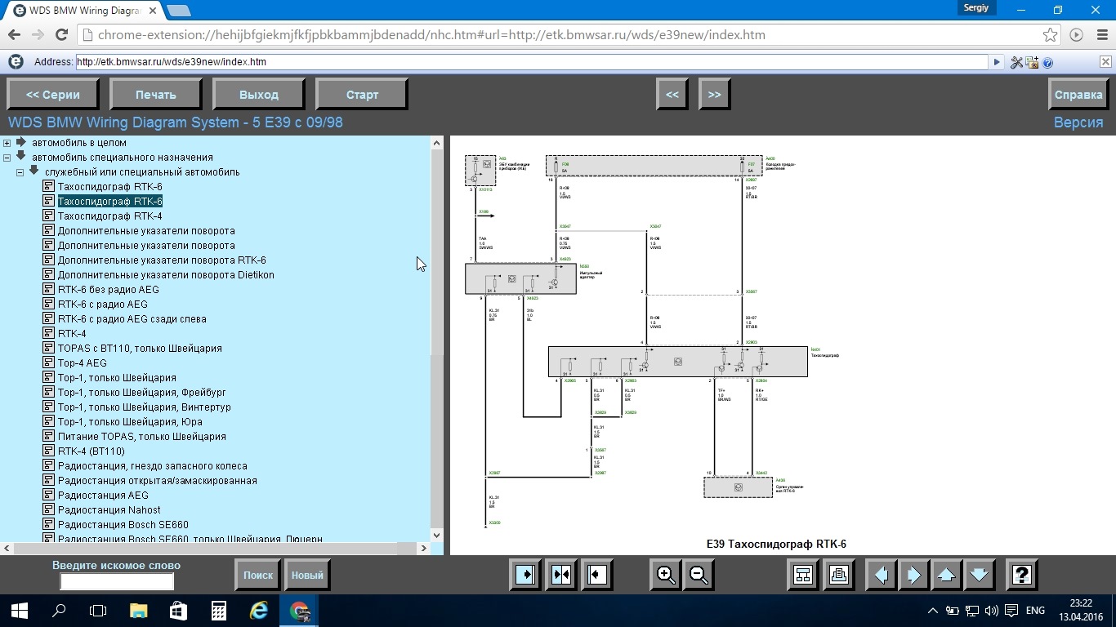
Task: Click the tree panel horizontal scrollbar right arrow
Action: 423,548
